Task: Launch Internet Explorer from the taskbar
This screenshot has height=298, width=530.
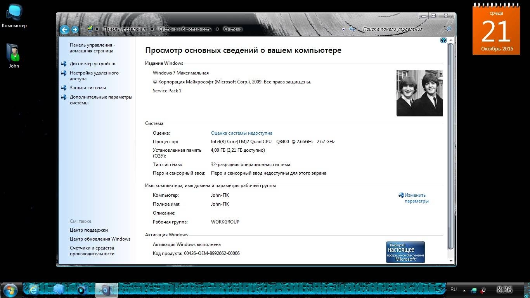Action: 33,289
